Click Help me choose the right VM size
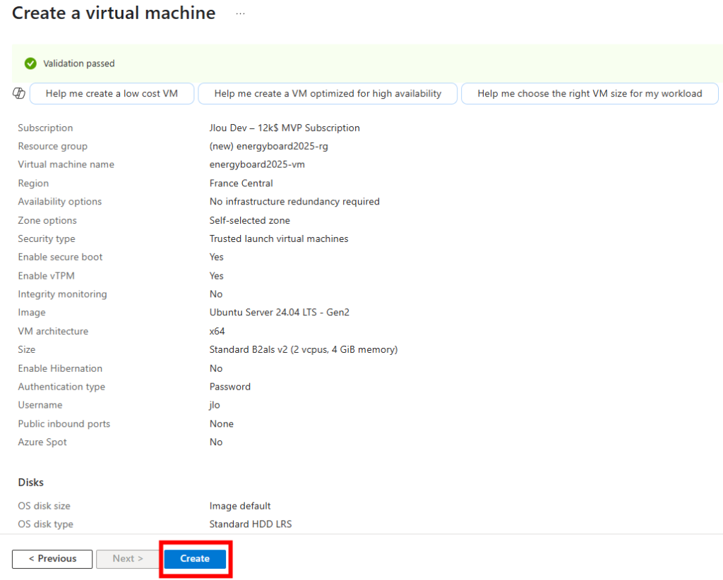This screenshot has width=723, height=580. point(590,94)
